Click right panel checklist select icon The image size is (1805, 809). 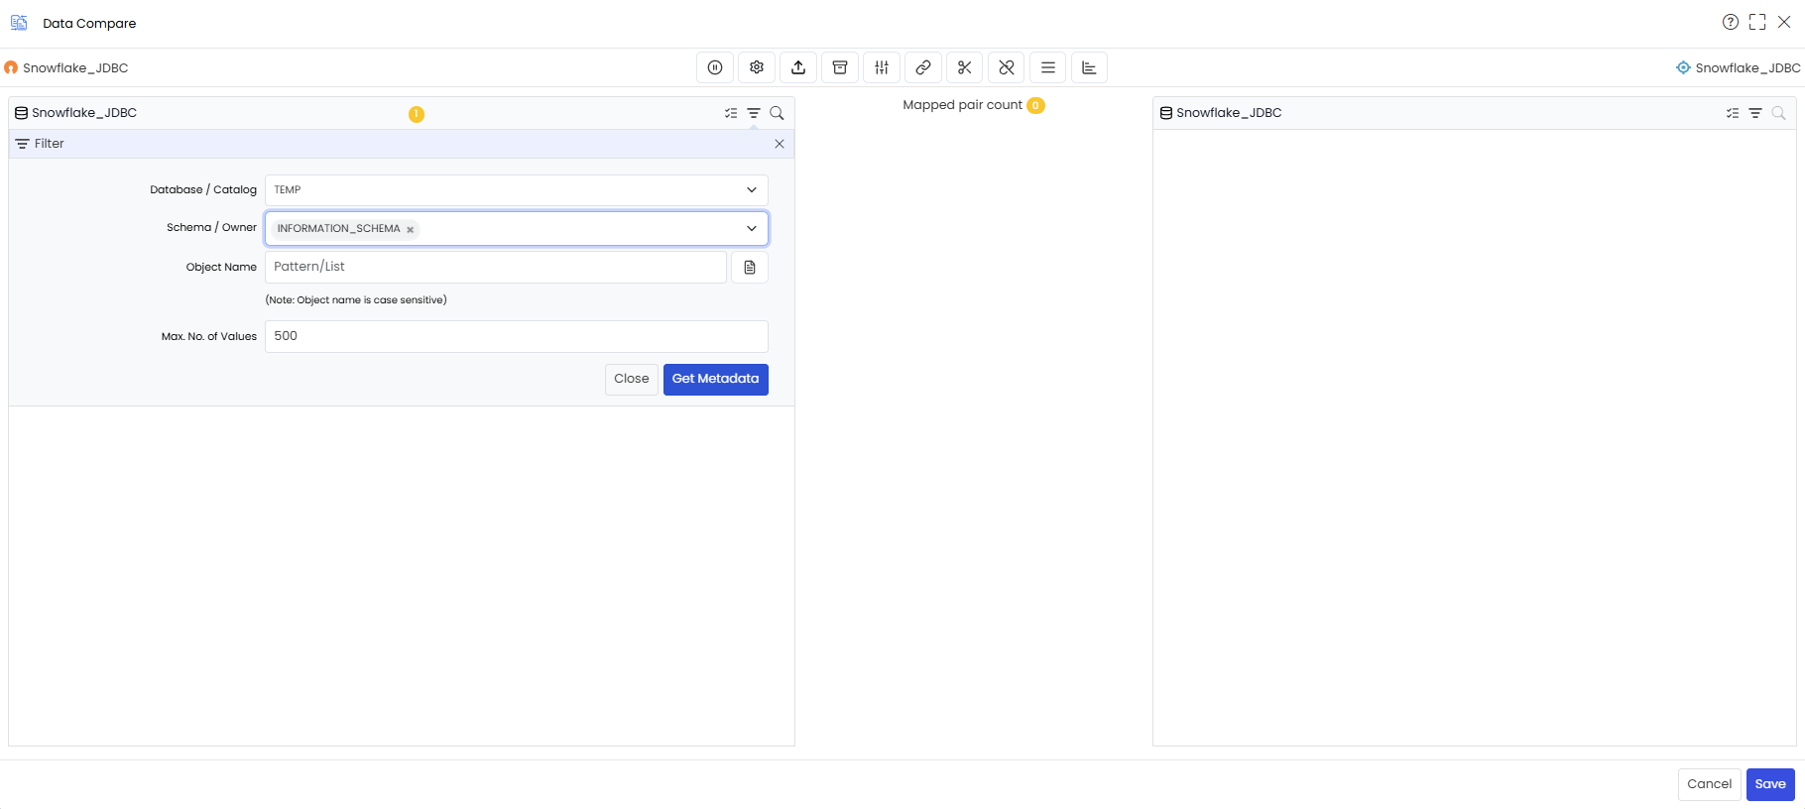pyautogui.click(x=1733, y=113)
